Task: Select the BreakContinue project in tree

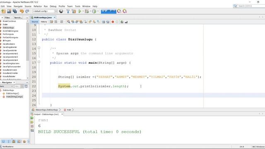Action: coord(9,21)
